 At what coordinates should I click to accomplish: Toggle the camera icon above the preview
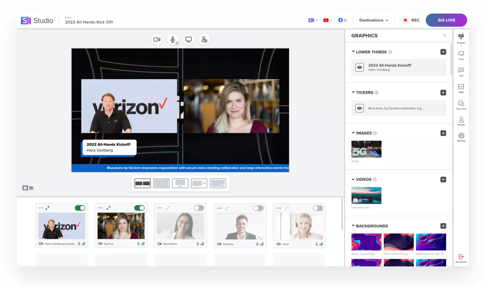[x=157, y=39]
